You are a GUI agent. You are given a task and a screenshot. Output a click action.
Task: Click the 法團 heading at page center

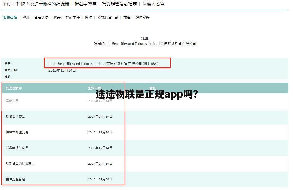[x=145, y=38]
